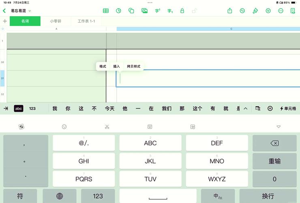
Task: Collapse keyboard with down triangle
Action: coord(279,127)
